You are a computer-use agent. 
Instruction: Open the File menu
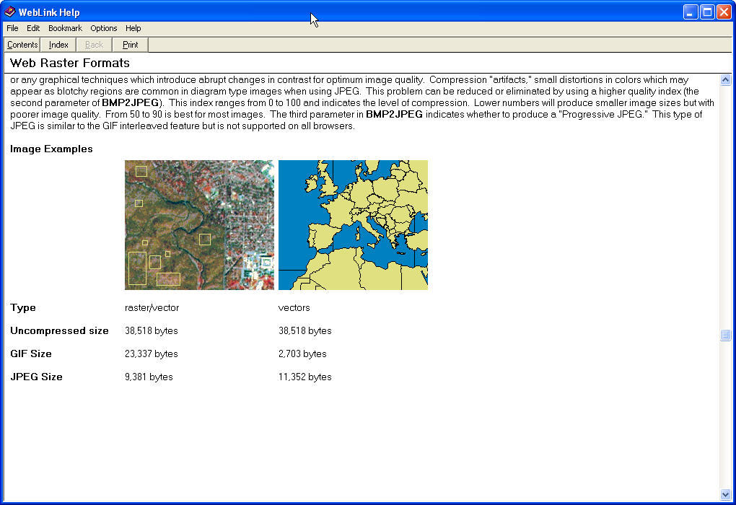(12, 28)
